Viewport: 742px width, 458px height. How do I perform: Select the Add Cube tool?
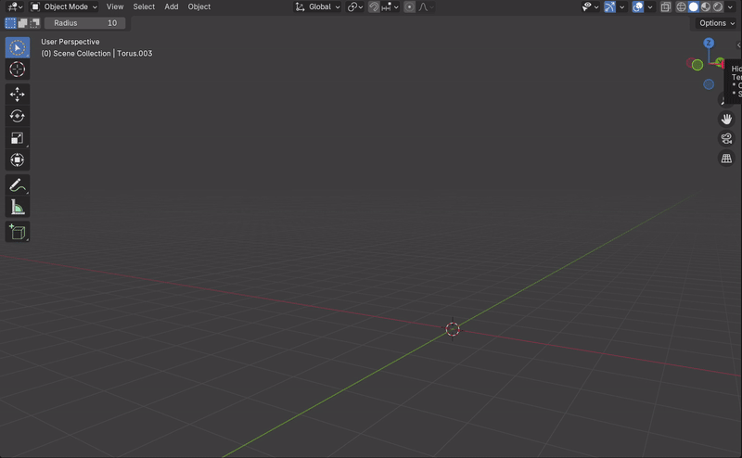pos(18,232)
